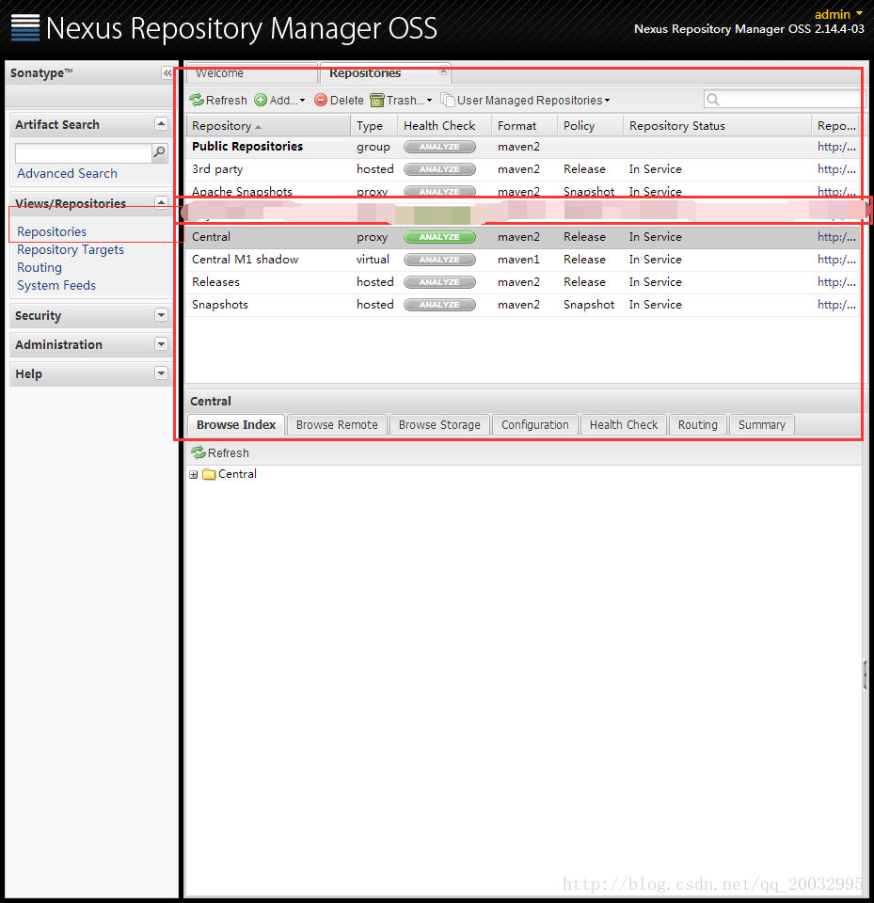Viewport: 874px width, 903px height.
Task: Collapse the Artifact Search panel
Action: click(x=161, y=124)
